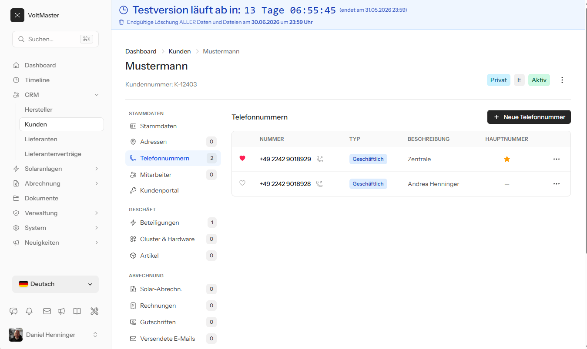Screen dimensions: 587x349
Task: Click Geschäftlich tag in Andrea Henninger row
Action: tap(368, 184)
